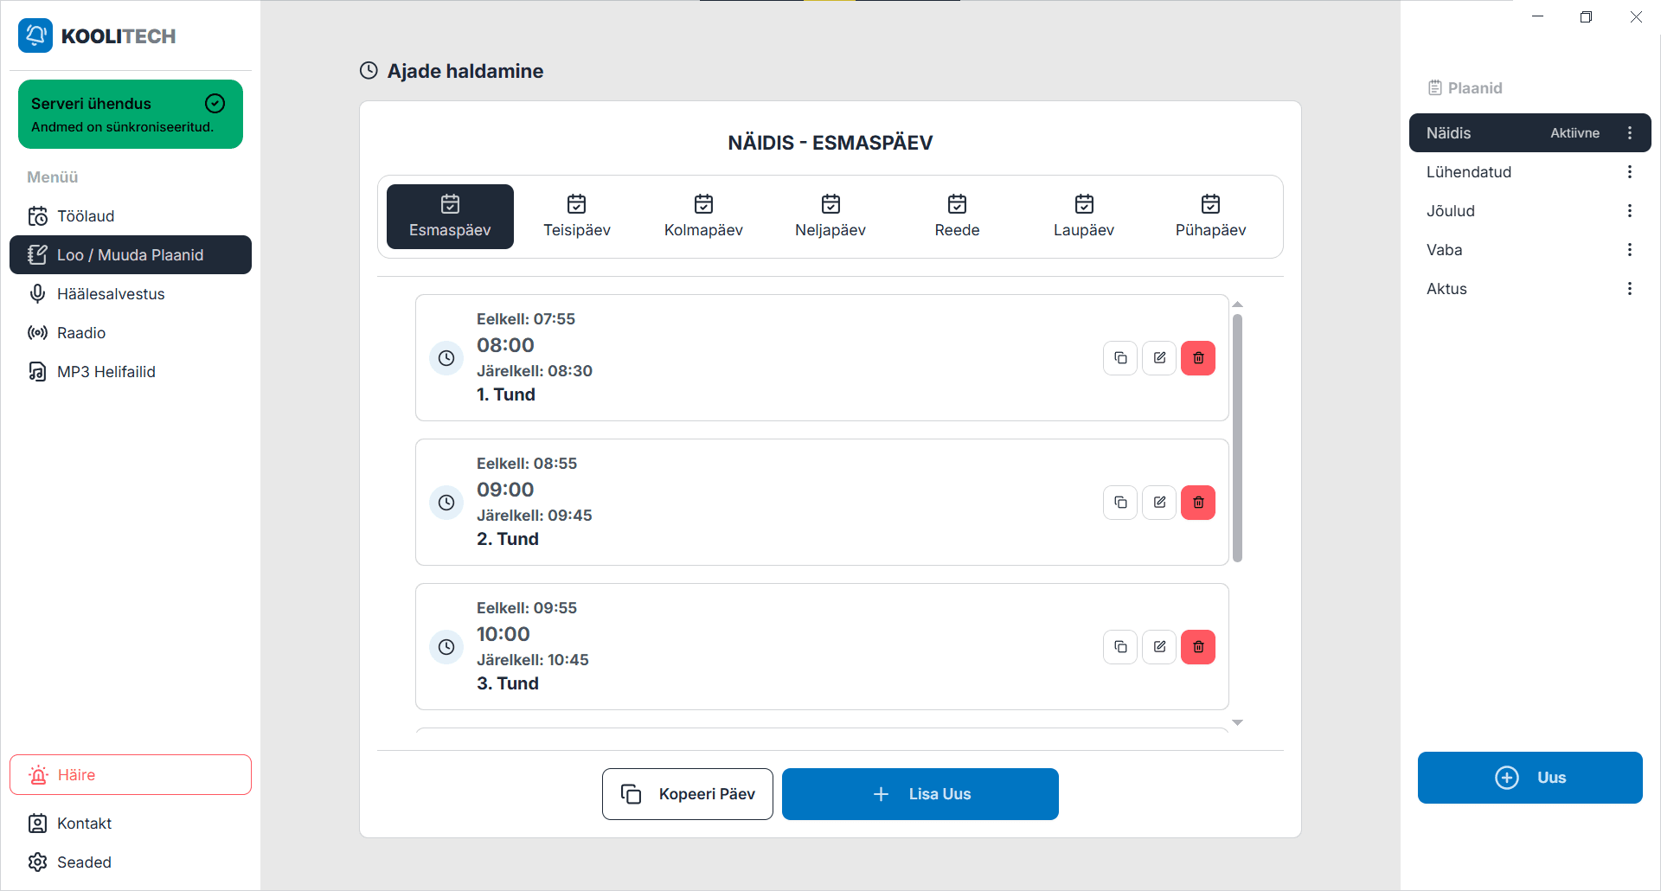Switch to the Laupäev day tab
Image resolution: width=1661 pixels, height=891 pixels.
click(1084, 216)
